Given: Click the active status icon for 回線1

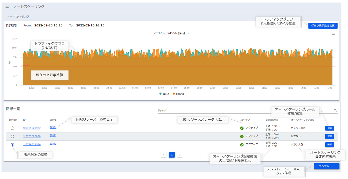Looking at the screenshot, I should pyautogui.click(x=242, y=128).
